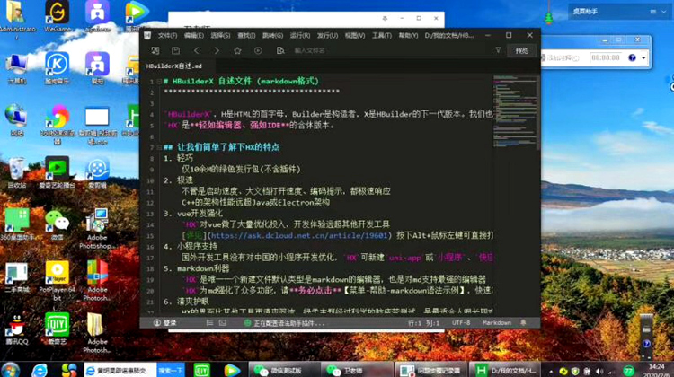
Task: Show hidden tray icons with the arrow
Action: [x=551, y=371]
